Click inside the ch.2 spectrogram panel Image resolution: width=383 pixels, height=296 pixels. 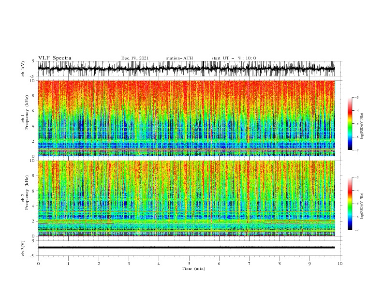(x=186, y=198)
